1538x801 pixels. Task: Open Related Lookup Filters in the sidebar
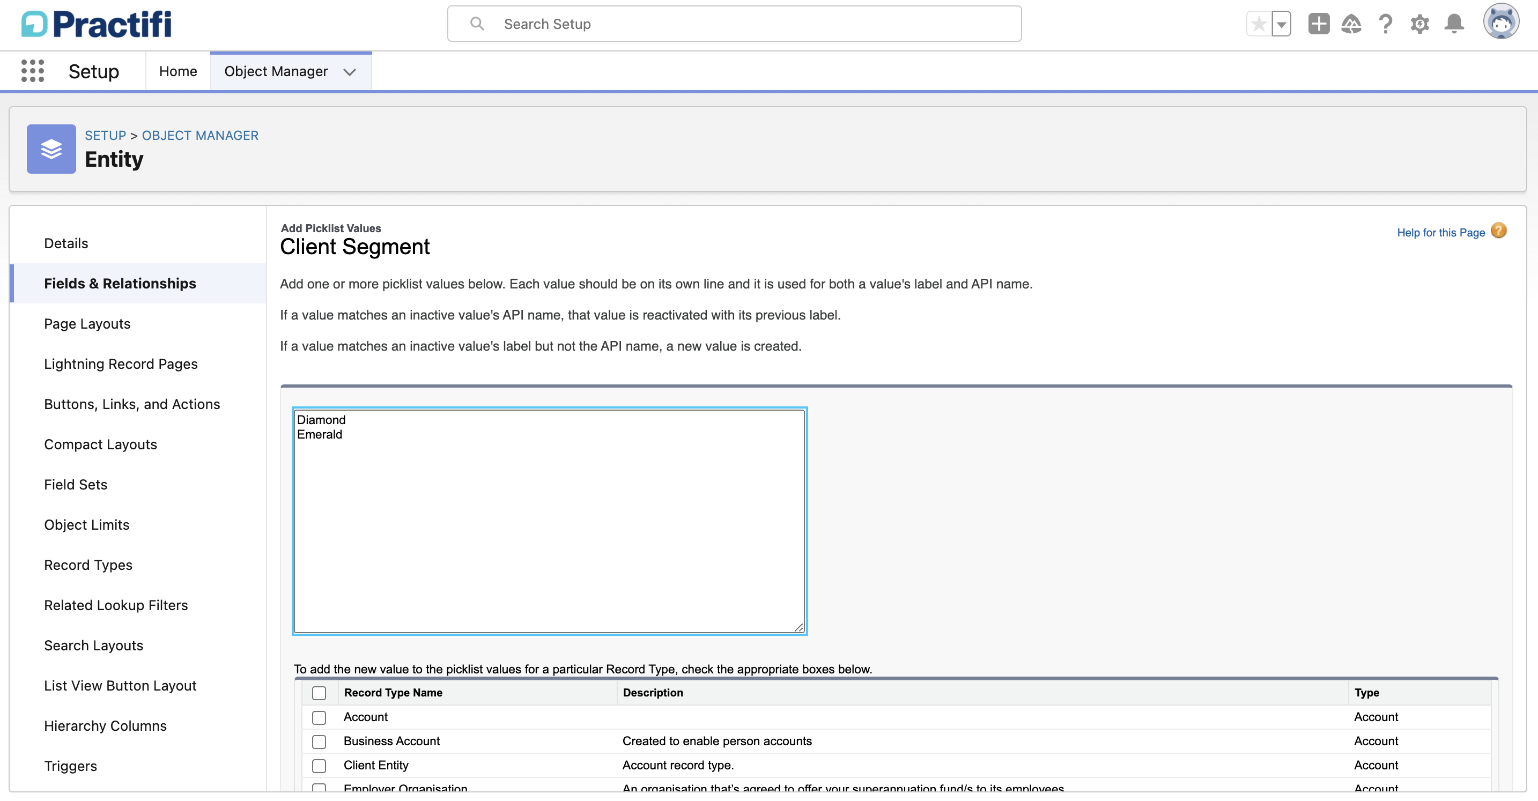(x=116, y=605)
